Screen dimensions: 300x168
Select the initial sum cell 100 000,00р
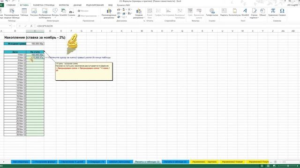pyautogui.click(x=35, y=43)
